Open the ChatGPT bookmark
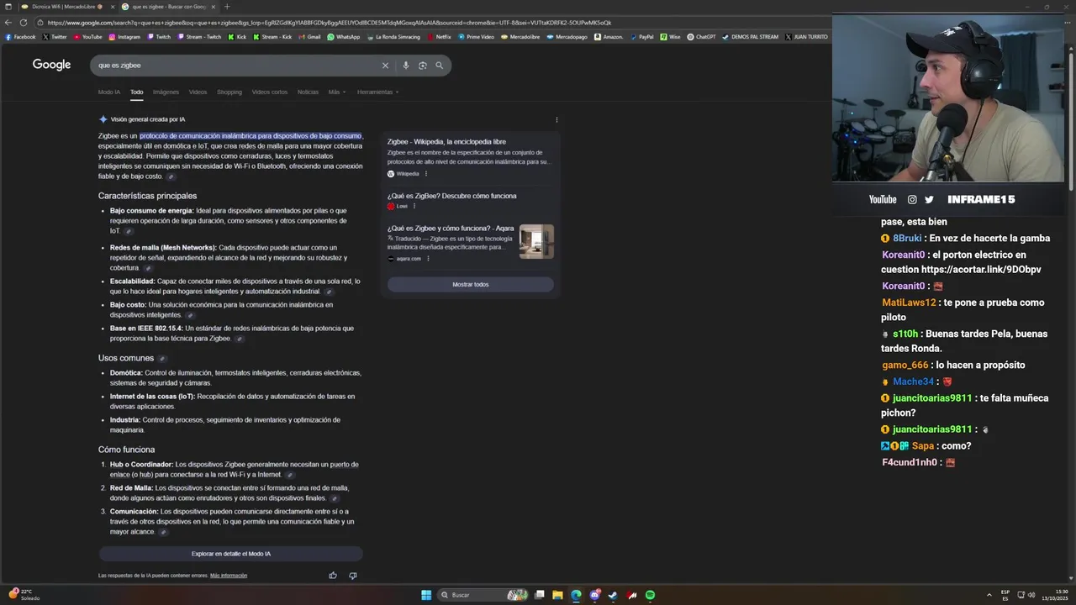Image resolution: width=1076 pixels, height=605 pixels. [x=702, y=37]
